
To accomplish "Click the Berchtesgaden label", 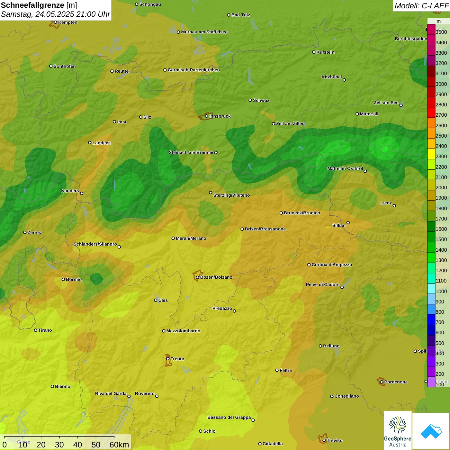I will pyautogui.click(x=411, y=39).
